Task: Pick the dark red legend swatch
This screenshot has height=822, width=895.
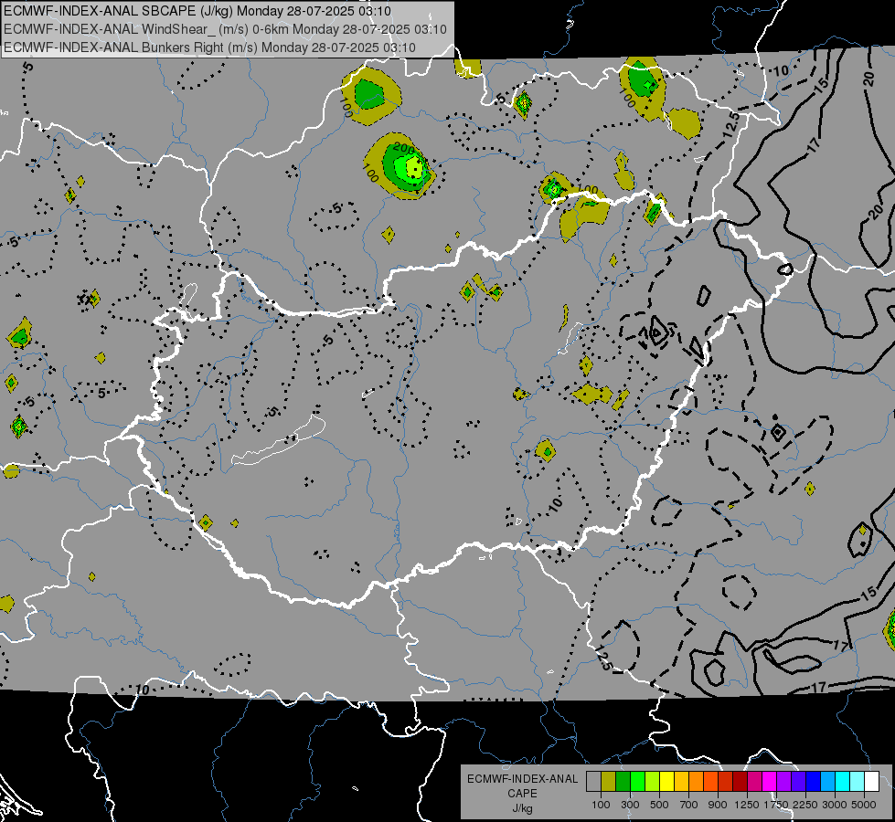Action: pyautogui.click(x=740, y=781)
